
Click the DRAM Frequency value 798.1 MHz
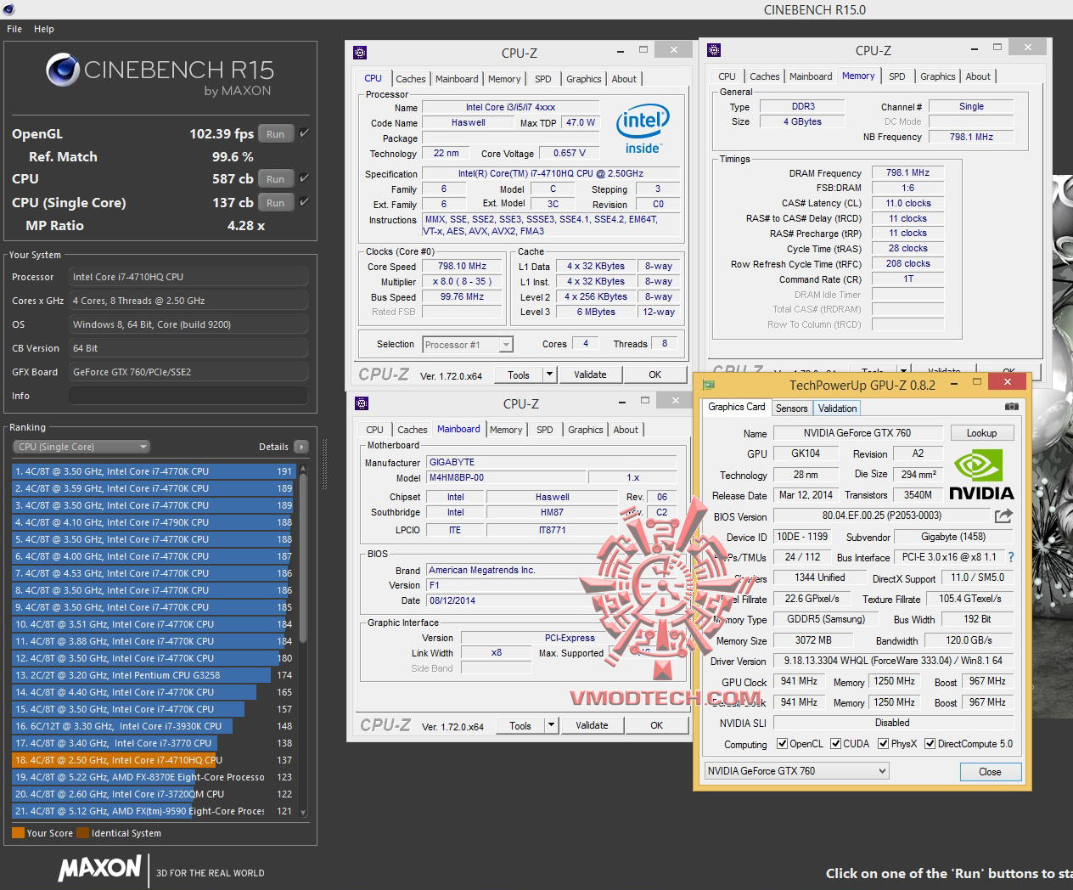pos(907,172)
